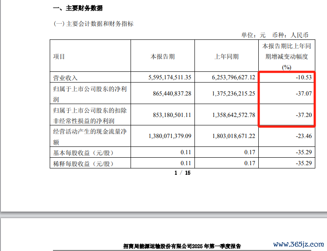Select the 本报告期 column header
This screenshot has height=251, width=327.
coord(163,57)
